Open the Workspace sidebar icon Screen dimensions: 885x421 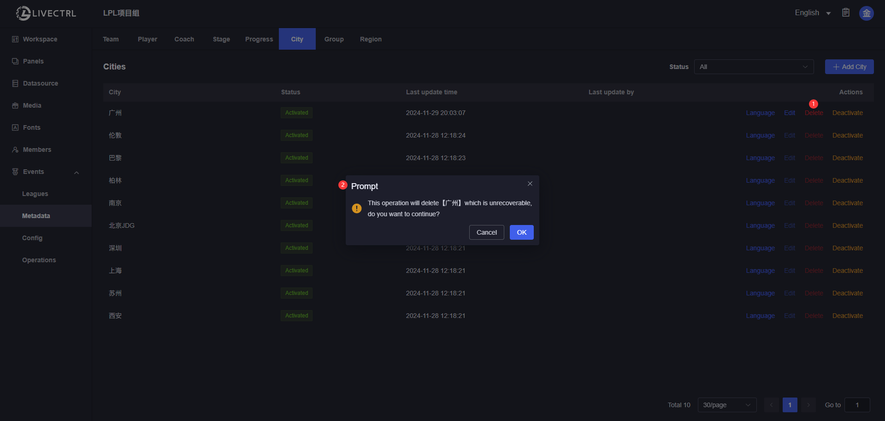click(x=15, y=39)
